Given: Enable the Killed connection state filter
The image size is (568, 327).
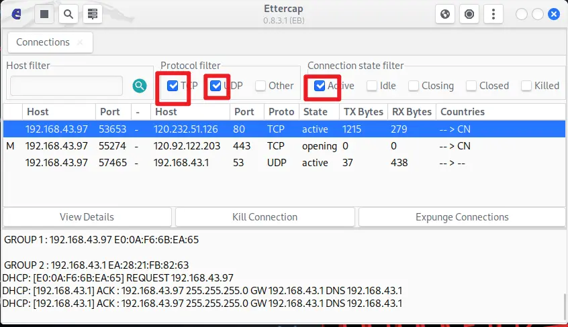Looking at the screenshot, I should tap(526, 86).
